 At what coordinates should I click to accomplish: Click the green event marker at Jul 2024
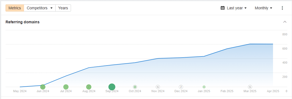pos(66,87)
